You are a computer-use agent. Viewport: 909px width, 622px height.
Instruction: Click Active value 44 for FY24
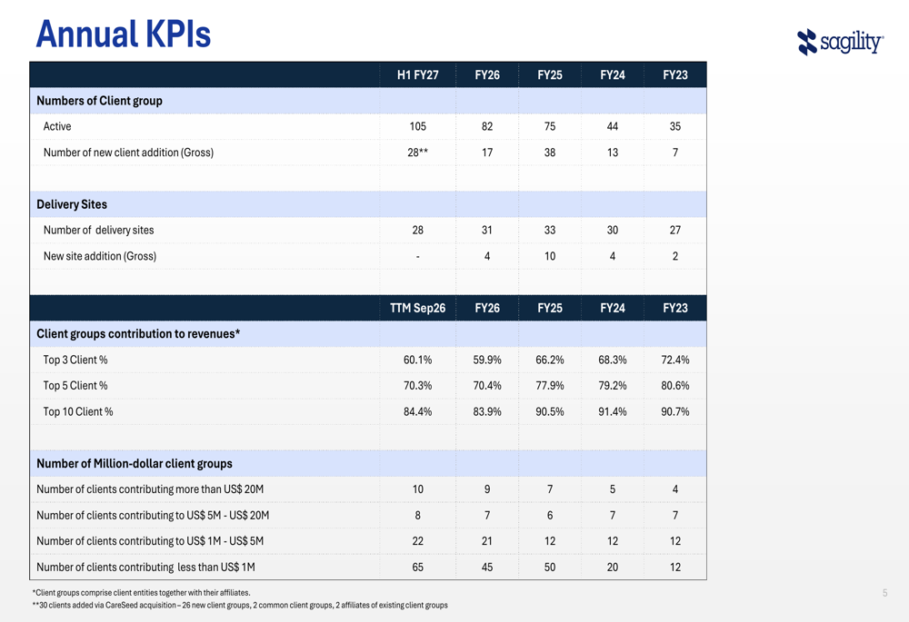coord(612,126)
